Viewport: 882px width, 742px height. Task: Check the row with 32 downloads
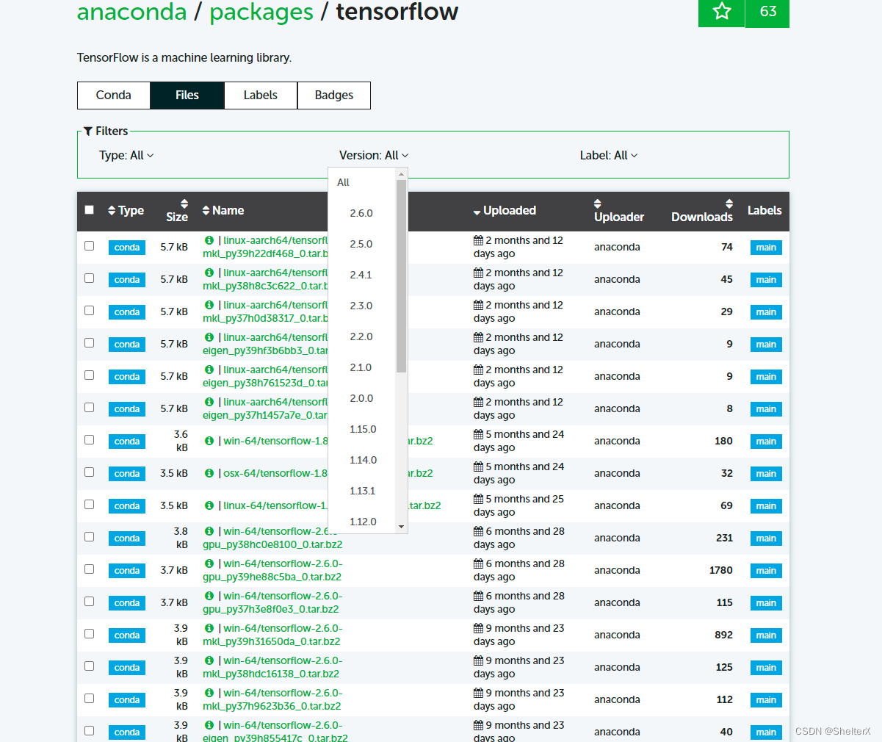click(x=90, y=472)
